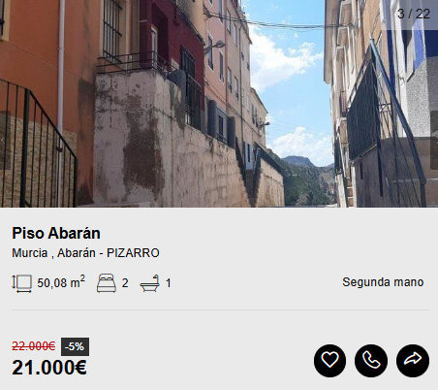438x390 pixels.
Task: Share the listing with the arrow icon
Action: 413,360
